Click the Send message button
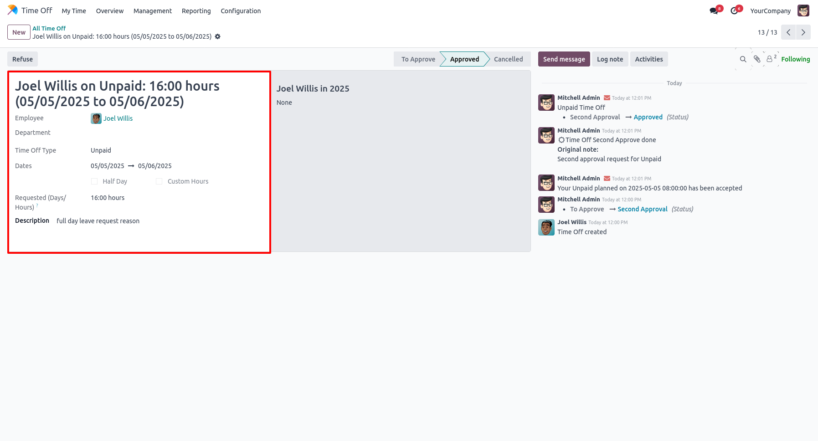Image resolution: width=818 pixels, height=441 pixels. (564, 59)
